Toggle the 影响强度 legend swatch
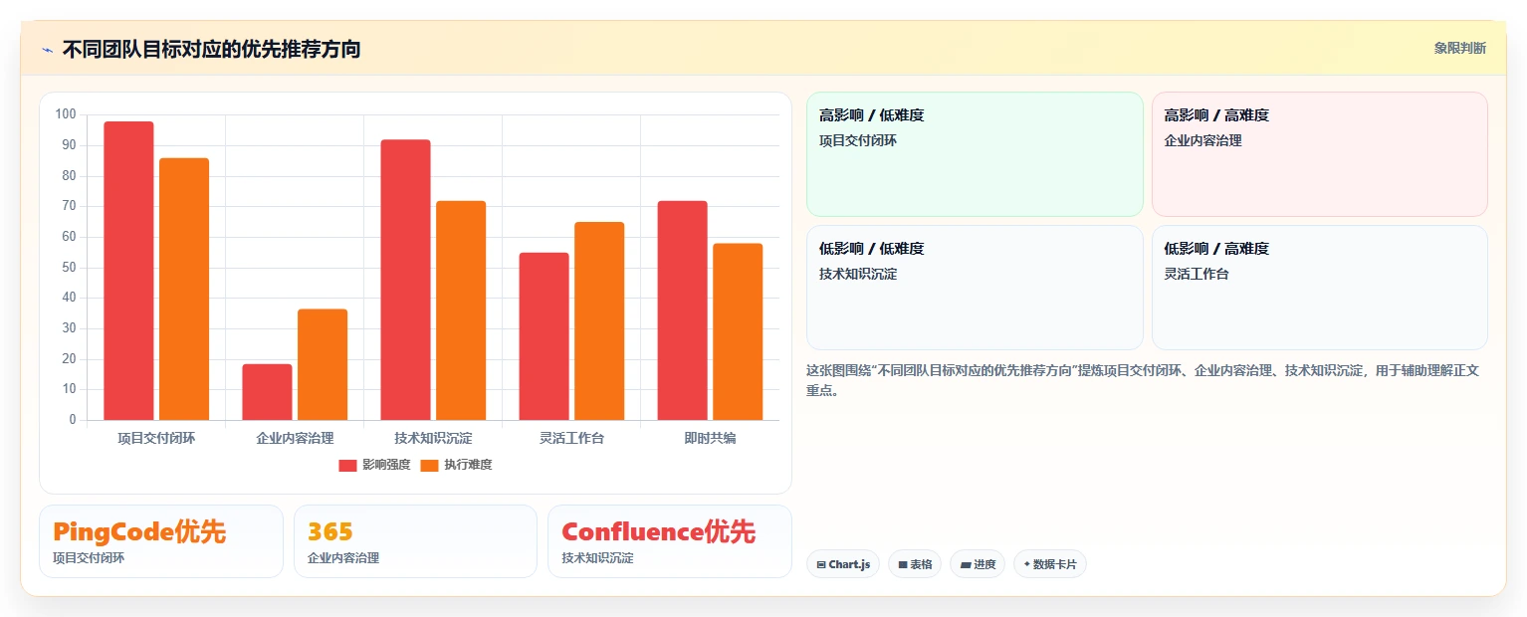 (x=347, y=466)
